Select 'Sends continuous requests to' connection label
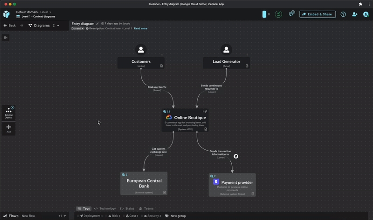The width and height of the screenshot is (373, 220). click(211, 87)
